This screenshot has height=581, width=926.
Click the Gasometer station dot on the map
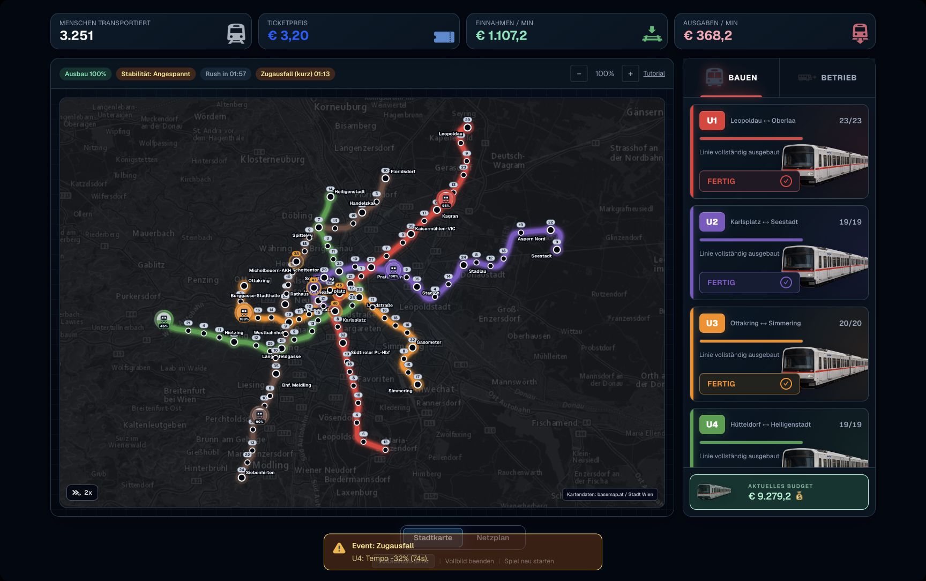(x=412, y=348)
